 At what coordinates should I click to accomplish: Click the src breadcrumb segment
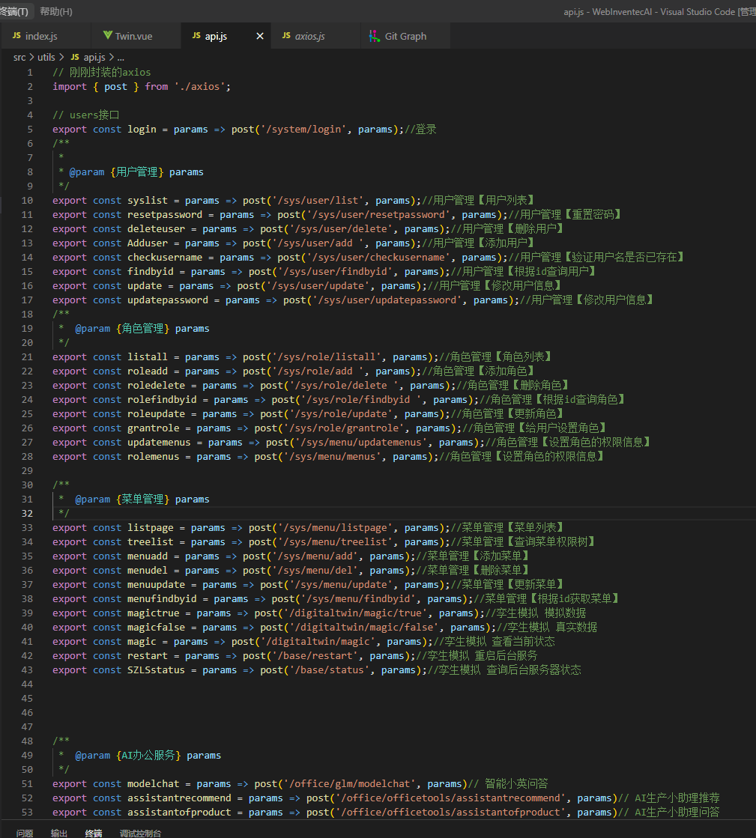[x=19, y=57]
